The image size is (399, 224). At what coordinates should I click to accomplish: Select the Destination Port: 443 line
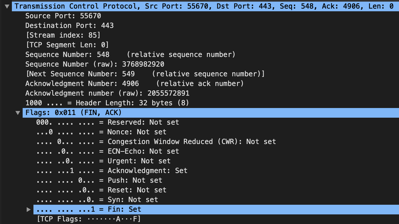69,26
